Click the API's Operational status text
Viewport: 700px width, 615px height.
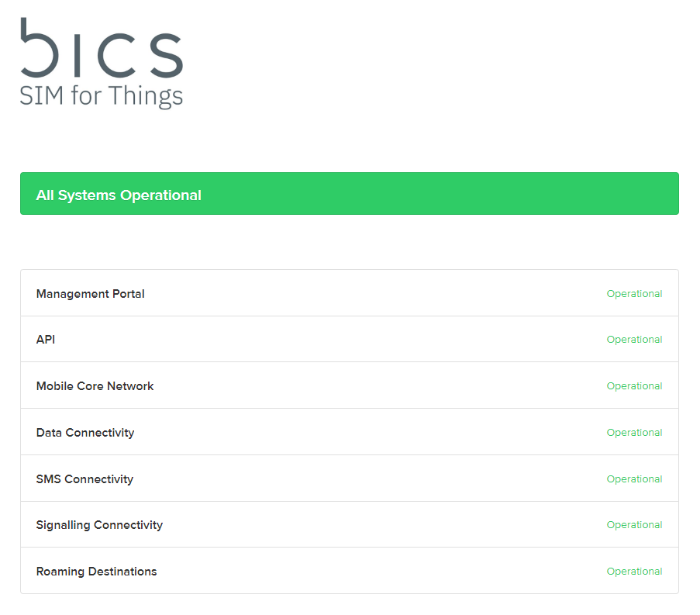point(634,340)
